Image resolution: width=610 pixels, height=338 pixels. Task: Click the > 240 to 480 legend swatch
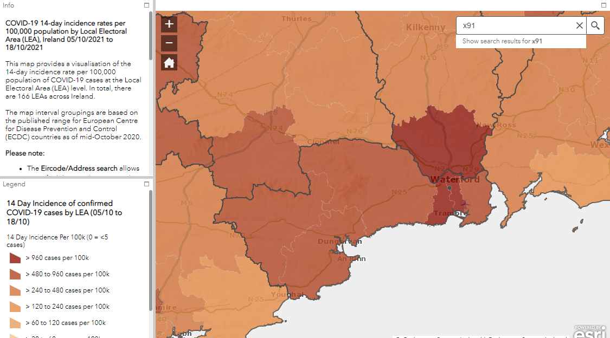point(15,290)
